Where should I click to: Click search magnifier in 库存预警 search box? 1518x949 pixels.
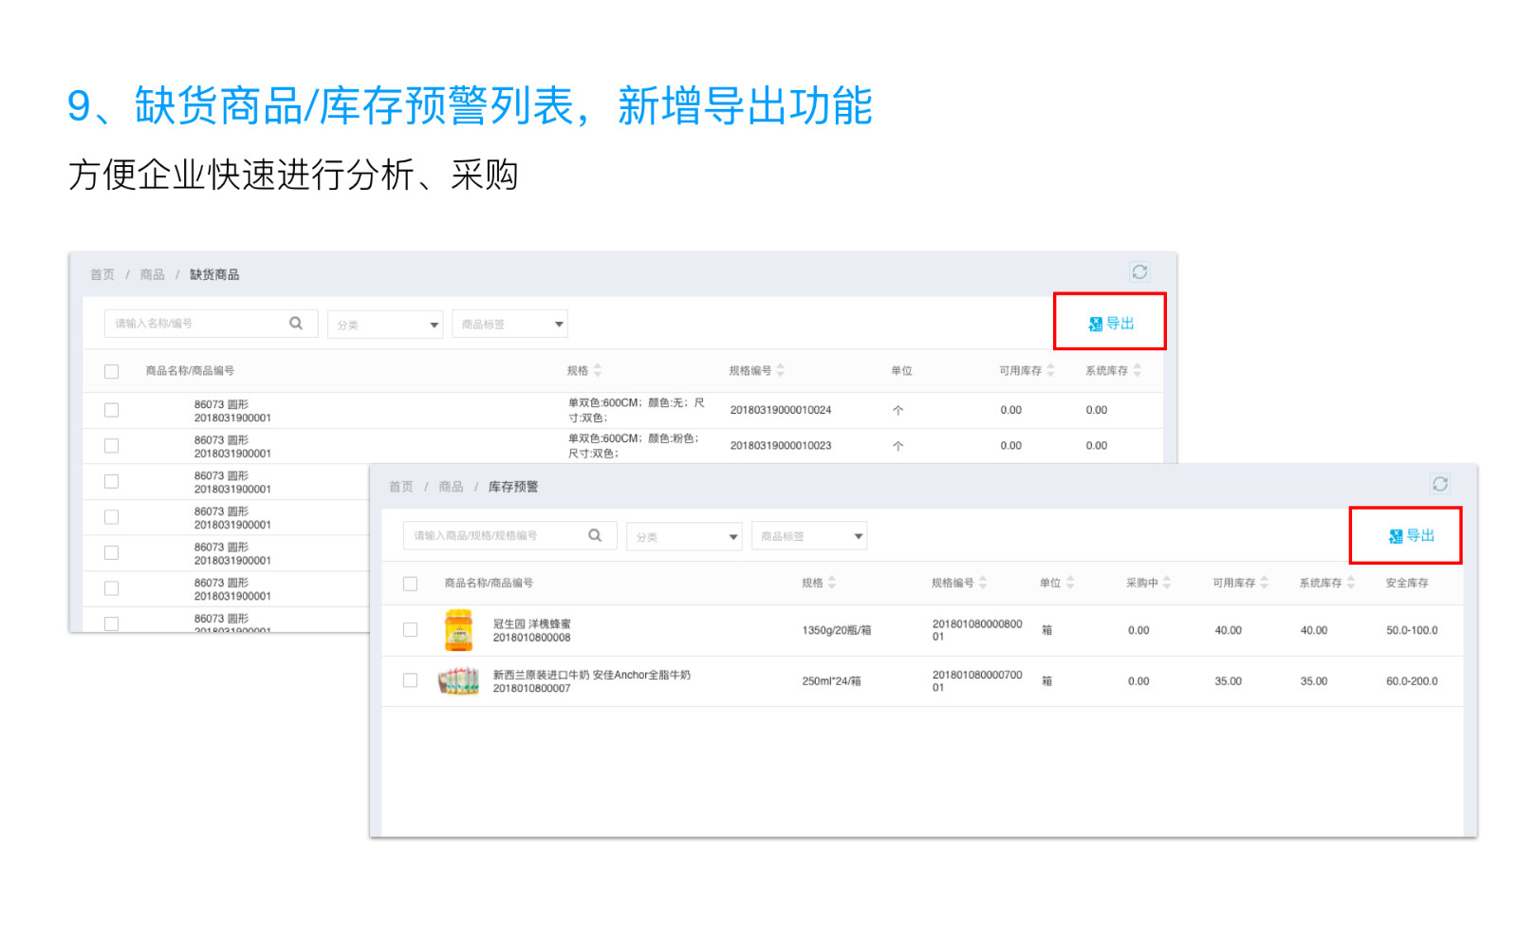tap(595, 535)
